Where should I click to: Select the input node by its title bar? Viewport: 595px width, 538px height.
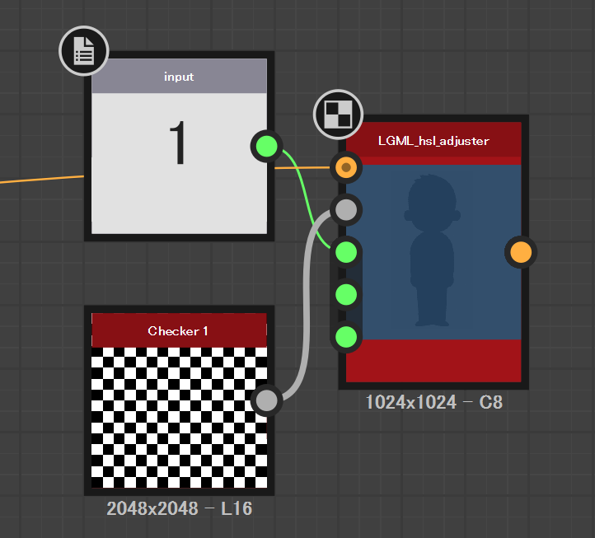point(179,77)
